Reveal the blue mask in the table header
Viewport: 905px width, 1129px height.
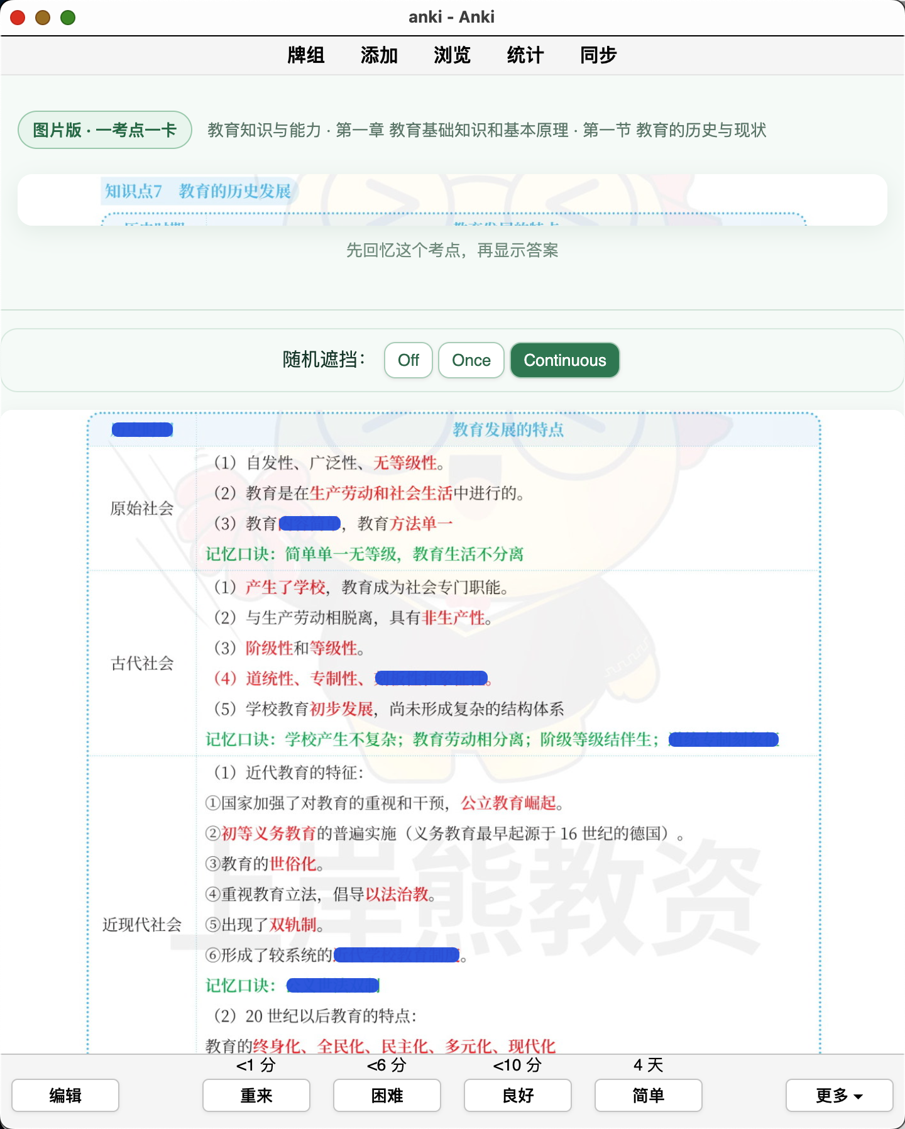tap(142, 430)
